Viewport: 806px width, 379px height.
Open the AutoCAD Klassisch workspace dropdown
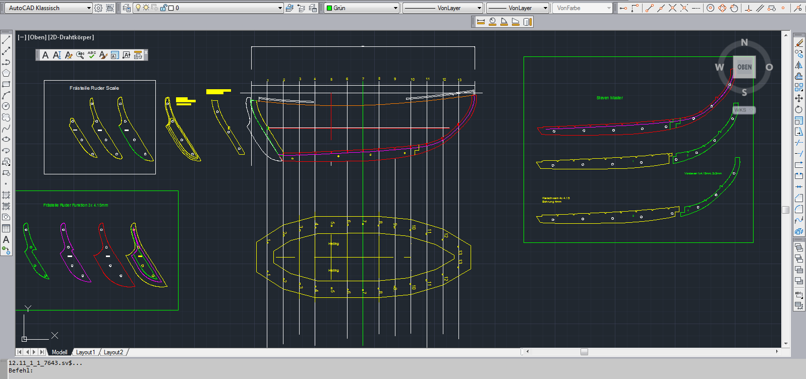coord(89,8)
